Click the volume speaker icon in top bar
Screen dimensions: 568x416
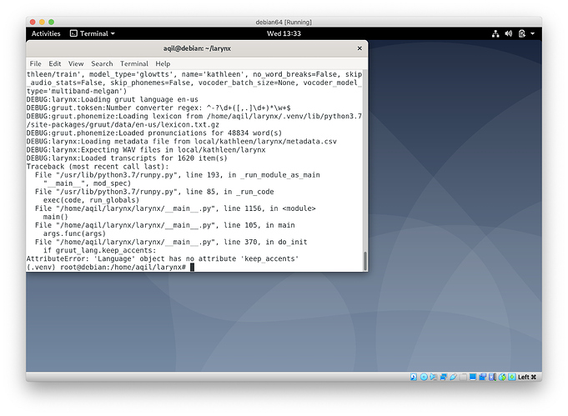pos(510,33)
